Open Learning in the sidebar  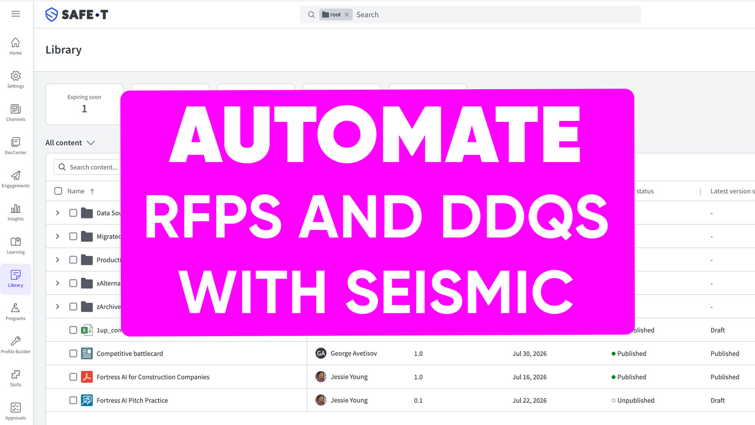click(x=16, y=246)
